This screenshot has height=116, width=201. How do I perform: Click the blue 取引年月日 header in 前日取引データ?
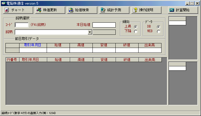[x=33, y=45]
